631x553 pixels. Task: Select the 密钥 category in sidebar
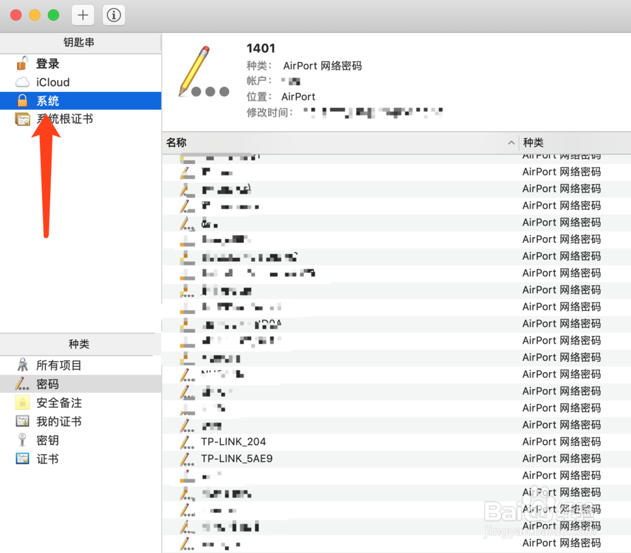pyautogui.click(x=23, y=440)
